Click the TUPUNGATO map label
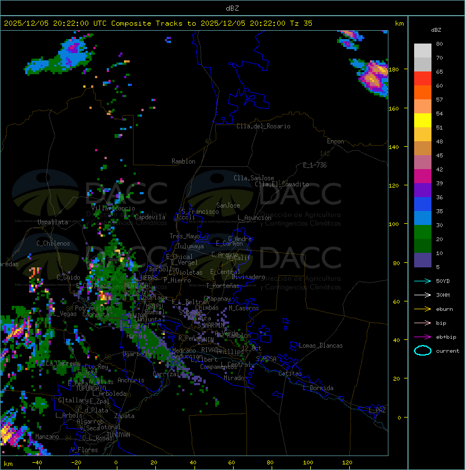The image size is (465, 470). (x=91, y=388)
